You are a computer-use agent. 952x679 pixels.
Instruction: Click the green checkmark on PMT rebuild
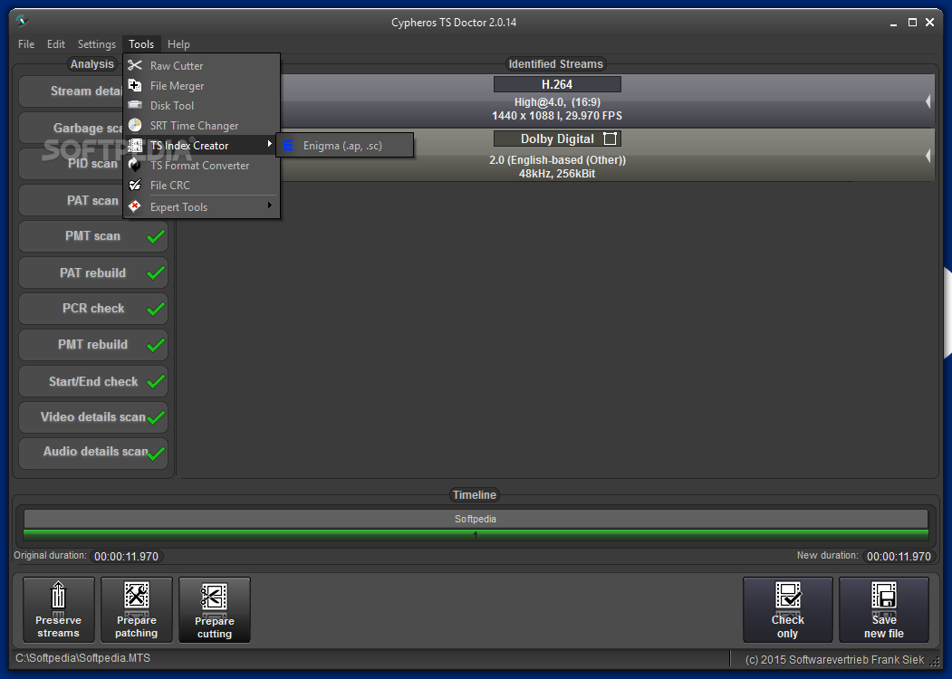click(156, 345)
